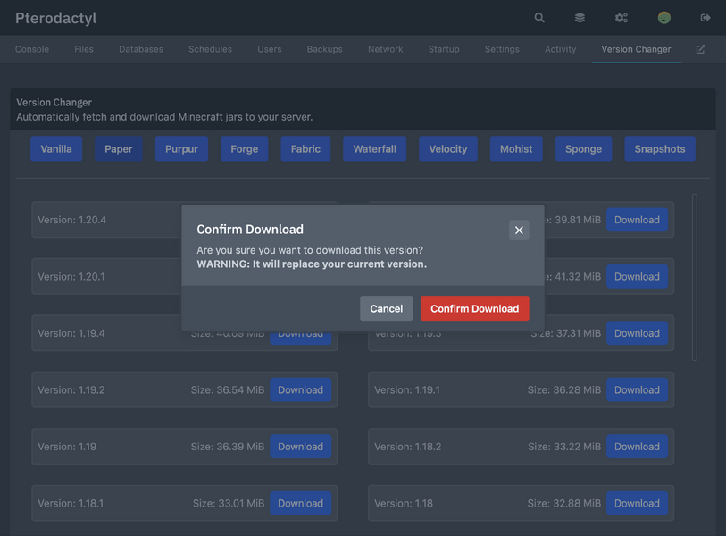Viewport: 726px width, 536px height.
Task: Select the Velocity jar type
Action: tap(448, 148)
